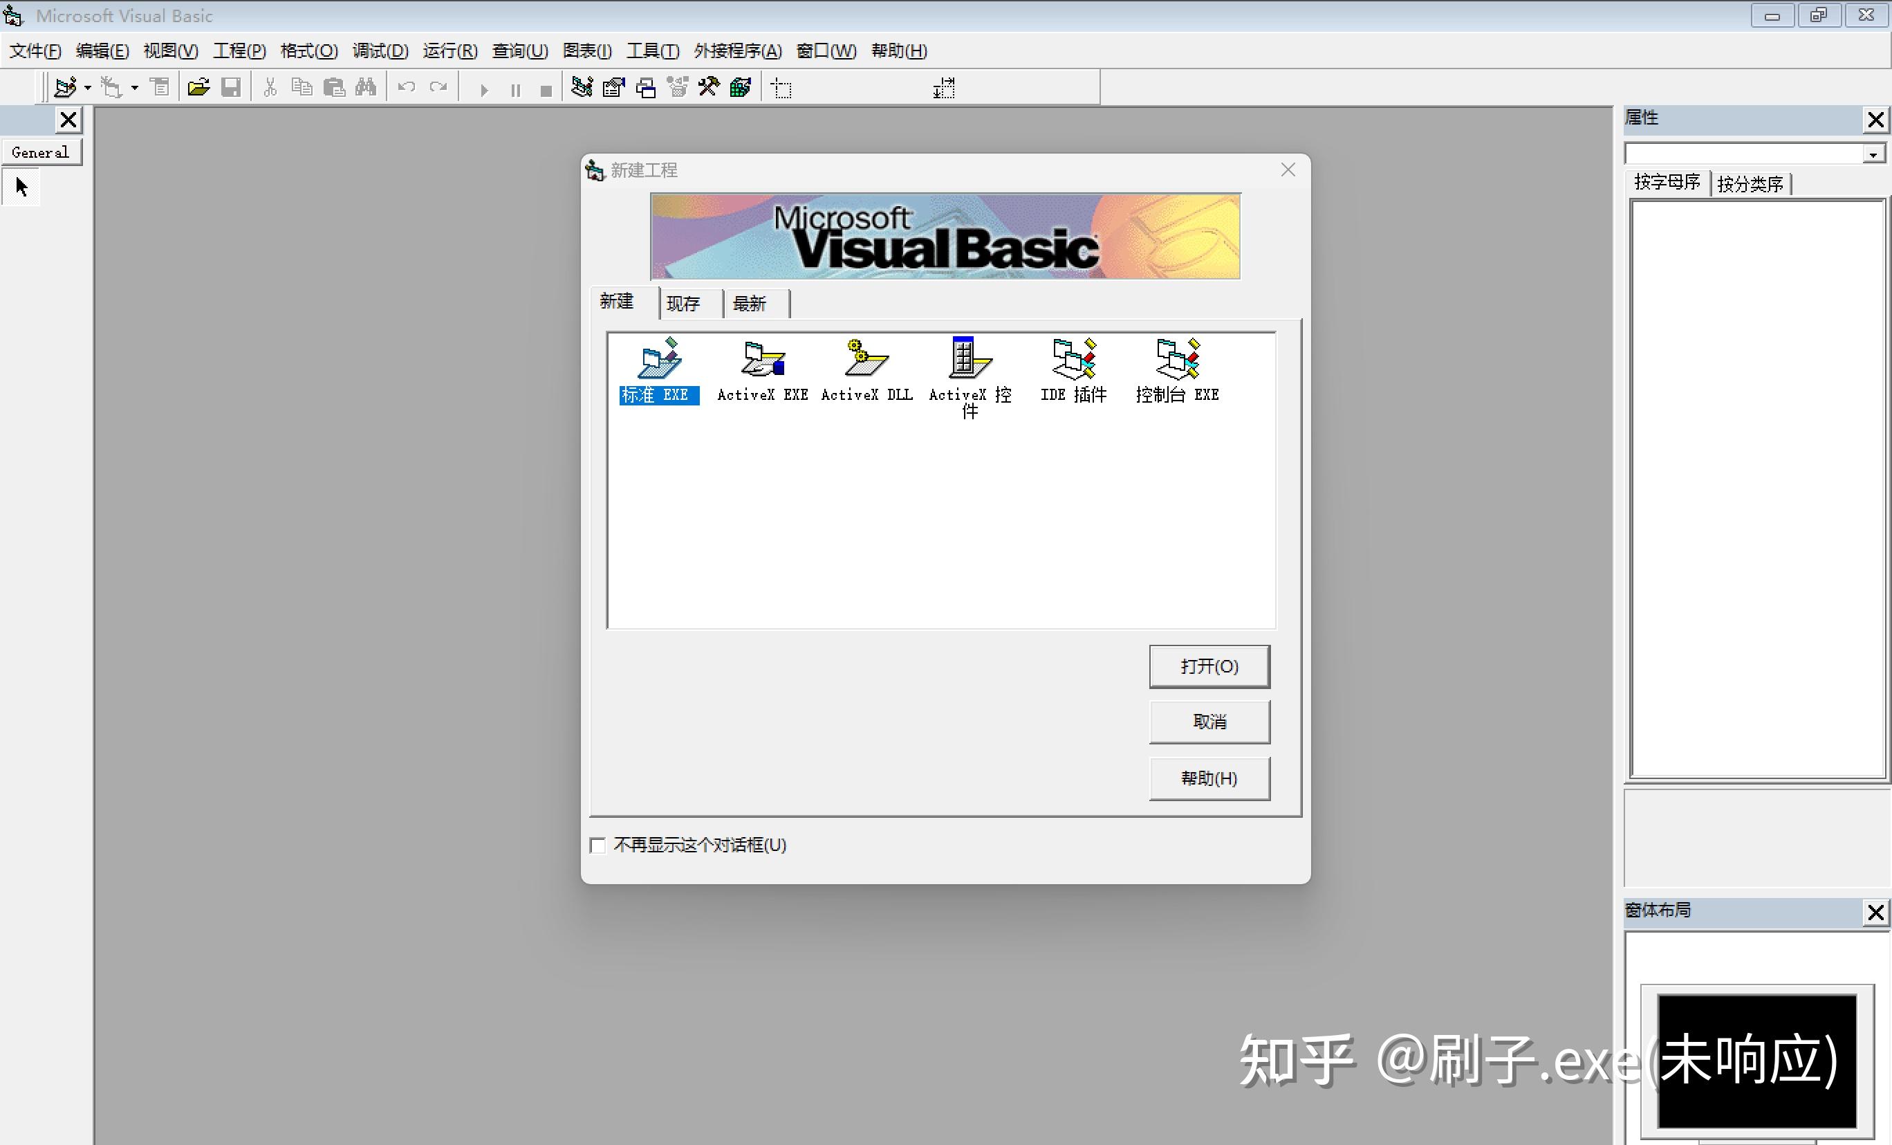Close the toolbox panel
Viewport: 1892px width, 1145px height.
[68, 119]
